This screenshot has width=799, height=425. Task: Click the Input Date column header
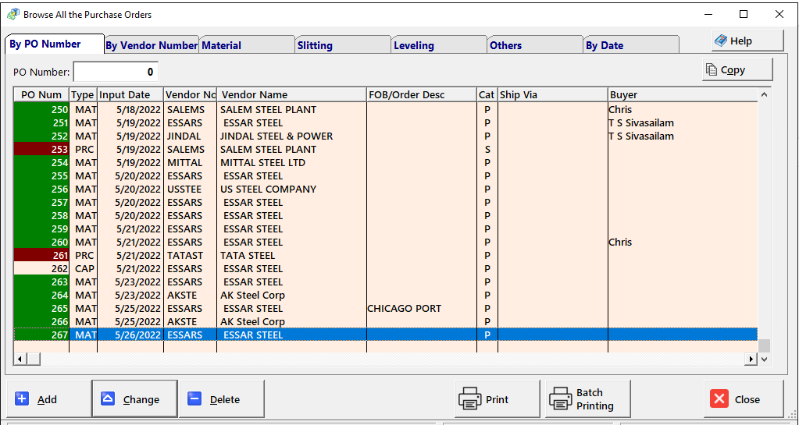(x=130, y=94)
